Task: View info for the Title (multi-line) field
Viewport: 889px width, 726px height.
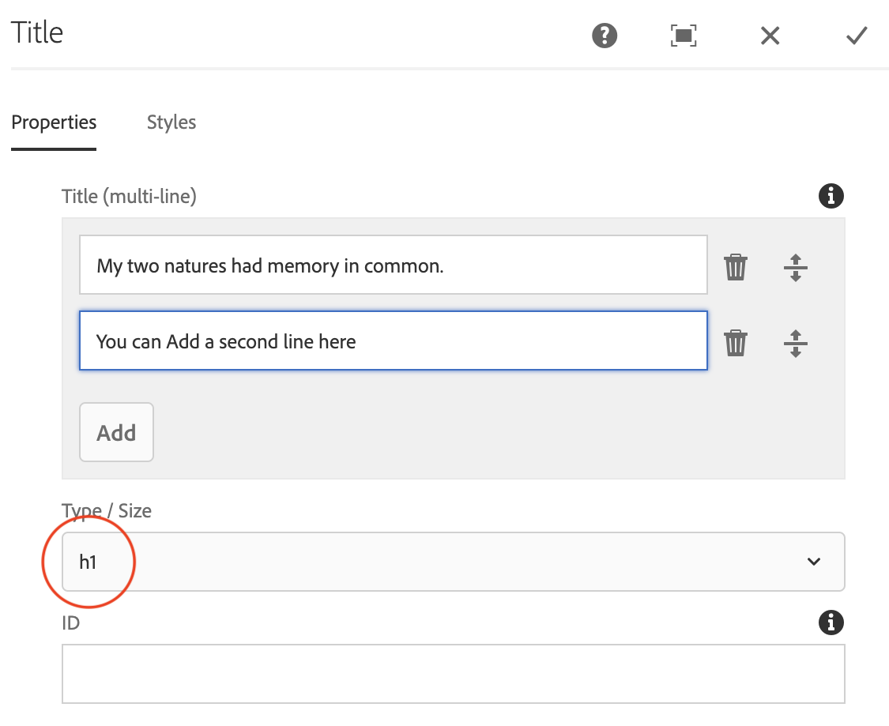Action: 831,196
